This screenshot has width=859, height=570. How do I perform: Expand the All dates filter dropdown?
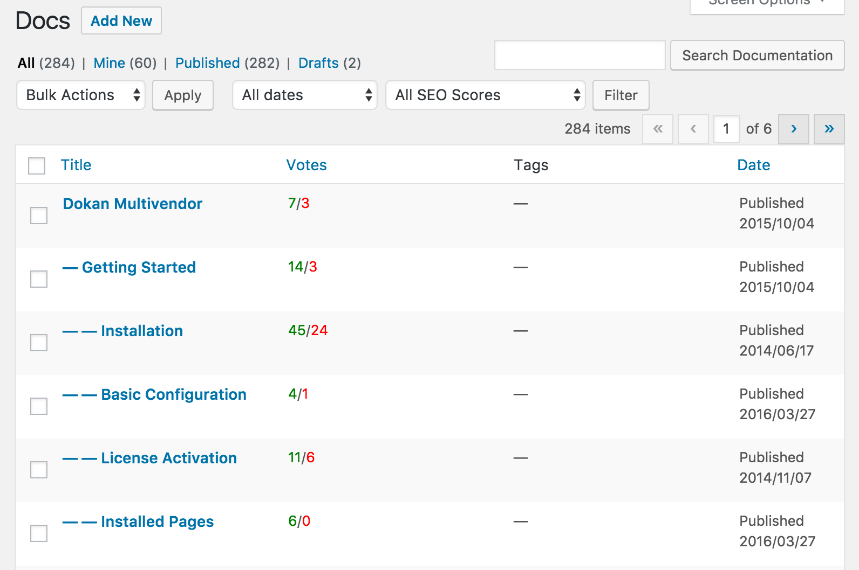coord(304,95)
